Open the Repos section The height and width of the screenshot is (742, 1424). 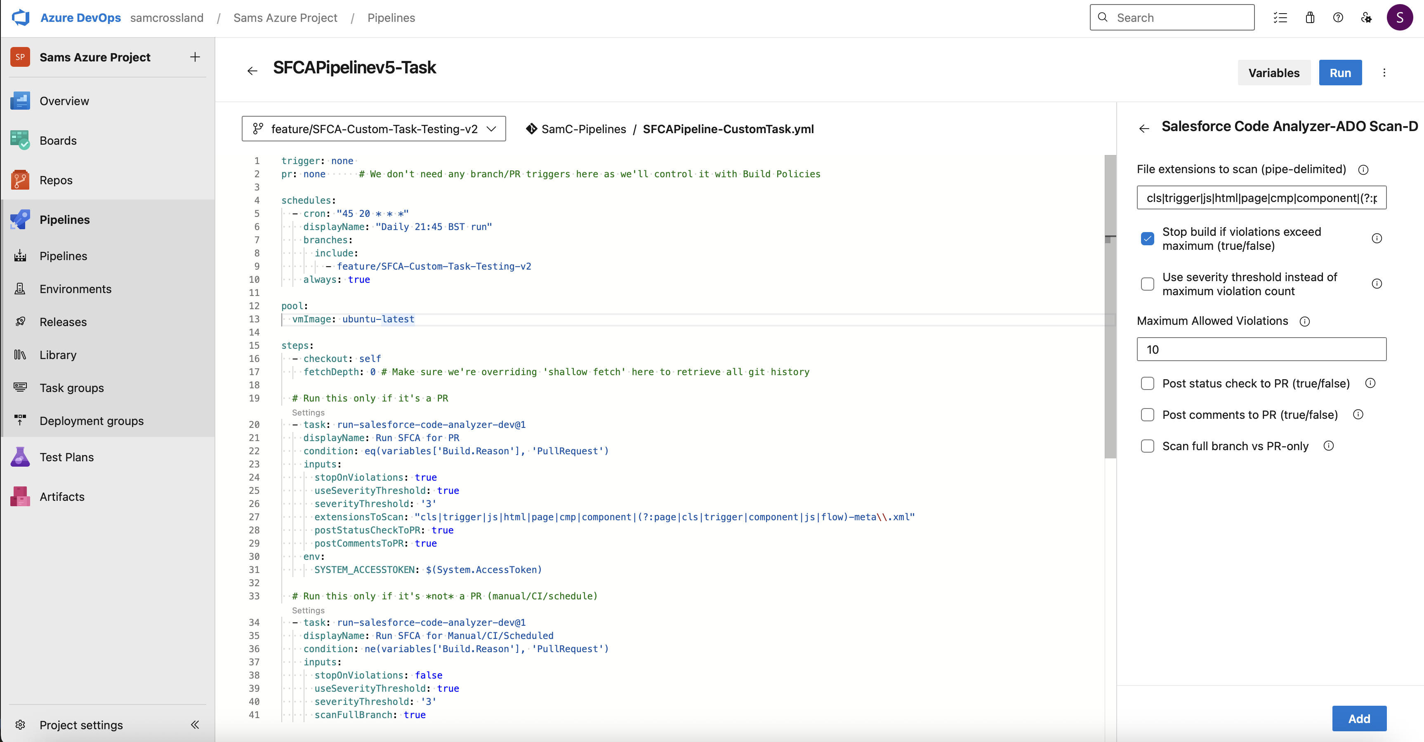pos(56,180)
